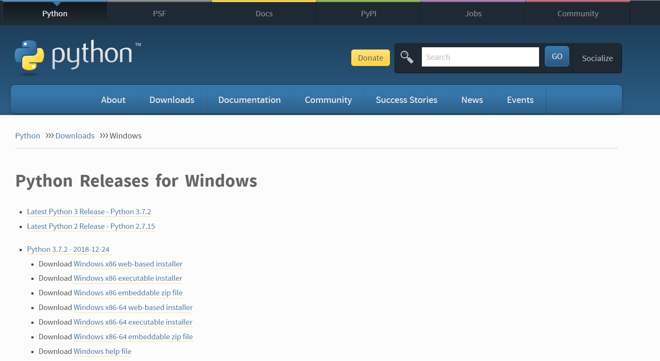The width and height of the screenshot is (660, 361).
Task: Open Latest Python 3 Release - Python 3.7.2
Action: (89, 212)
